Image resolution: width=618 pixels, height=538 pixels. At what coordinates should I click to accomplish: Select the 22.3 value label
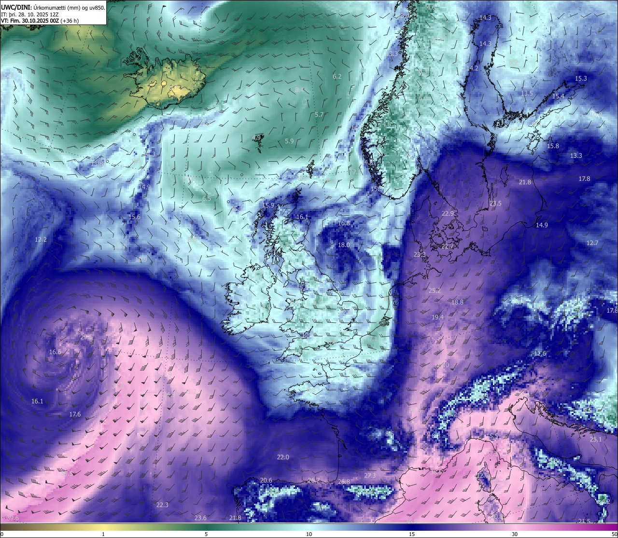click(162, 505)
